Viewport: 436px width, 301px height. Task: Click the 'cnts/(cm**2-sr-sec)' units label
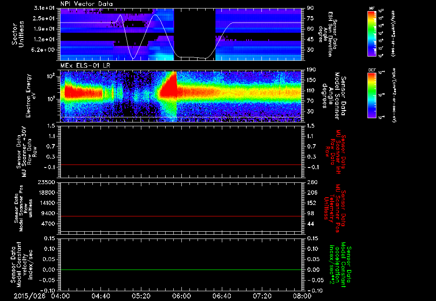coord(393,33)
